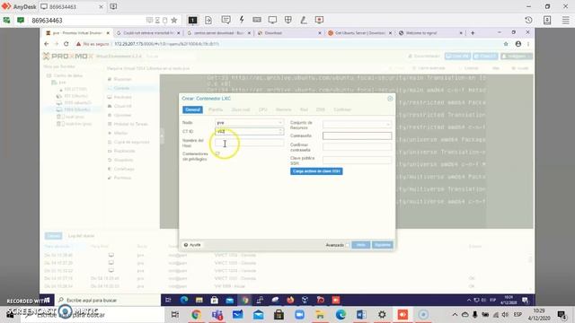Focus the Nombre del Host field
Image resolution: width=575 pixels, height=323 pixels.
point(249,143)
